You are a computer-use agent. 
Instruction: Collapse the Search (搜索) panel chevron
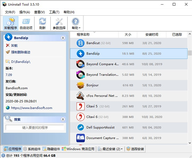(x=63, y=119)
